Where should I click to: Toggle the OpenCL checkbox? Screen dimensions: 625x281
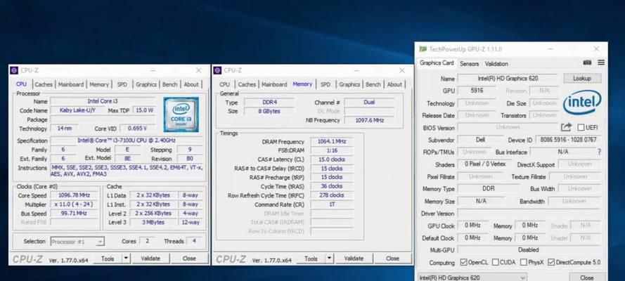pos(463,262)
